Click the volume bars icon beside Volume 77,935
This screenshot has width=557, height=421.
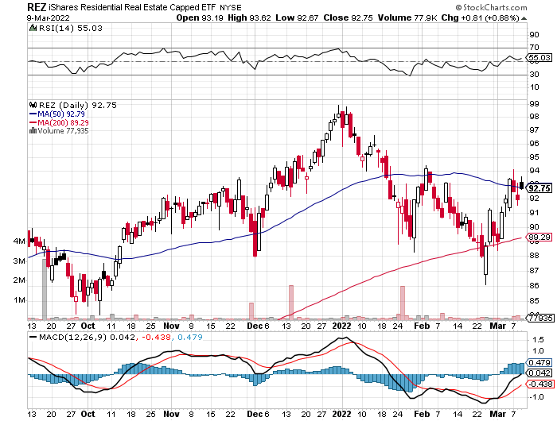[33, 131]
